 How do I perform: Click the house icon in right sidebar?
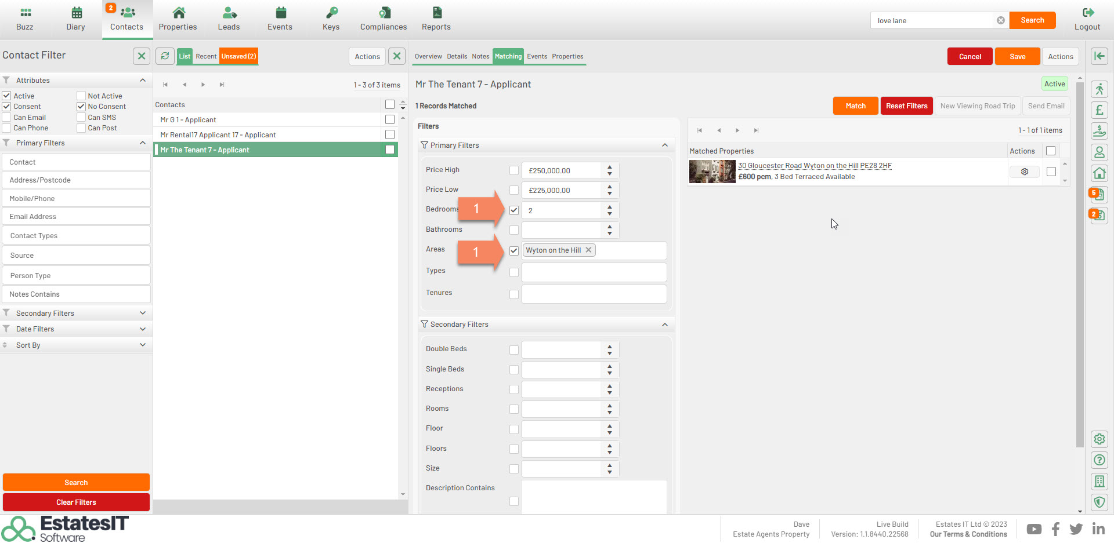[x=1099, y=173]
